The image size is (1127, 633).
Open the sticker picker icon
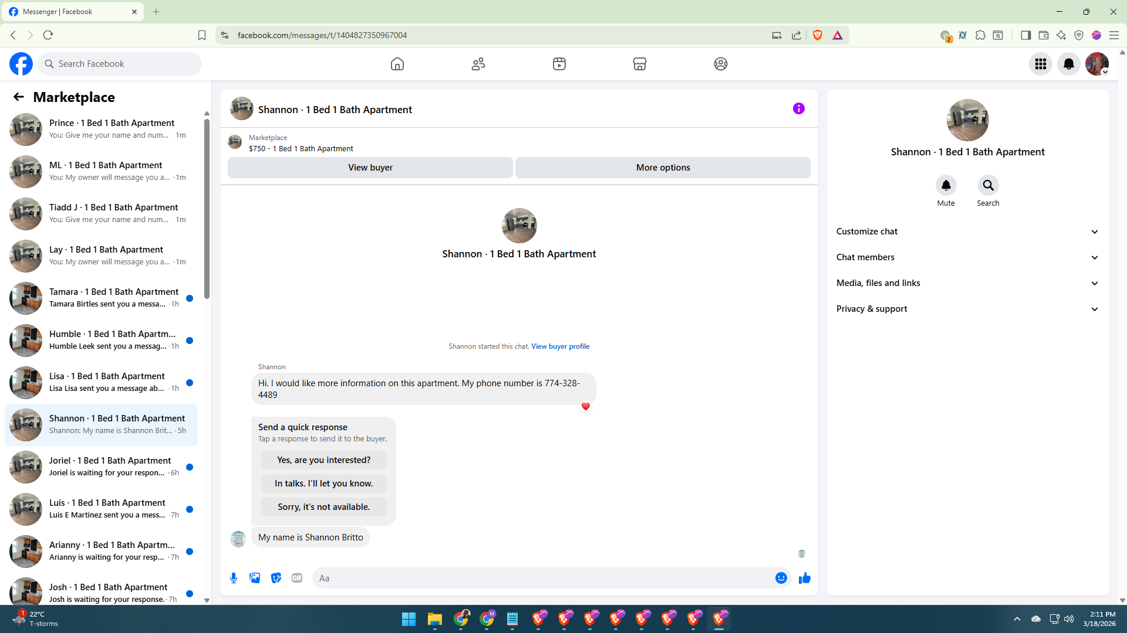coord(276,578)
